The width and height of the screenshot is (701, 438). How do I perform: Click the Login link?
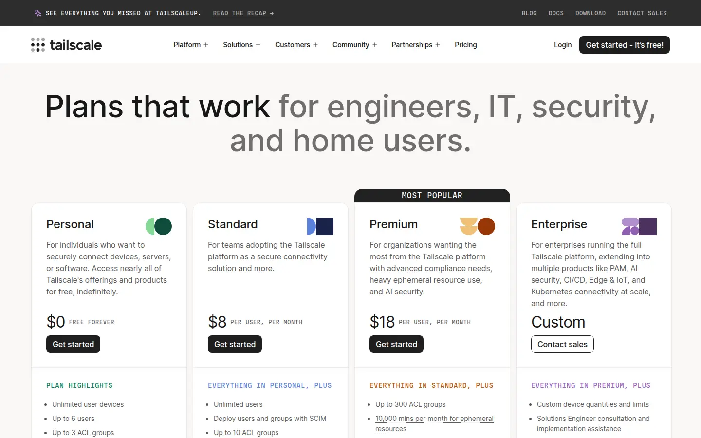coord(563,45)
